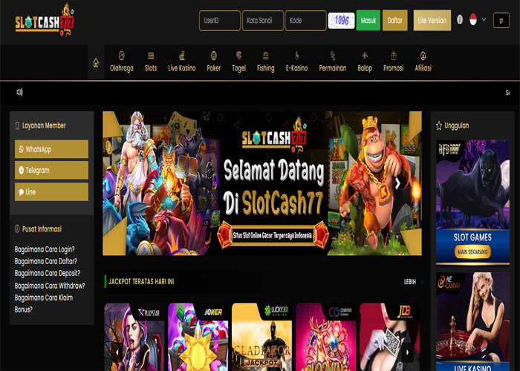This screenshot has height=371, width=520.
Task: Open the Poker category
Action: coord(214,62)
